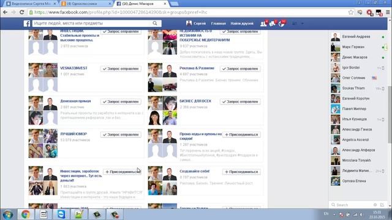Click Запрос отправлен for ЛУЧШИЙ ЮМОР
Viewport: 392px width, 220px height.
pyautogui.click(x=121, y=134)
